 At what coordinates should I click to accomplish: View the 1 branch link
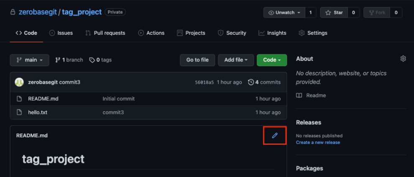(x=69, y=60)
